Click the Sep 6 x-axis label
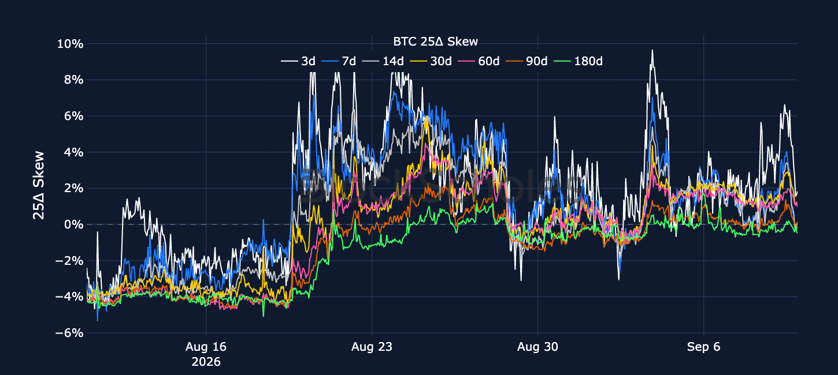838x375 pixels. pos(703,347)
